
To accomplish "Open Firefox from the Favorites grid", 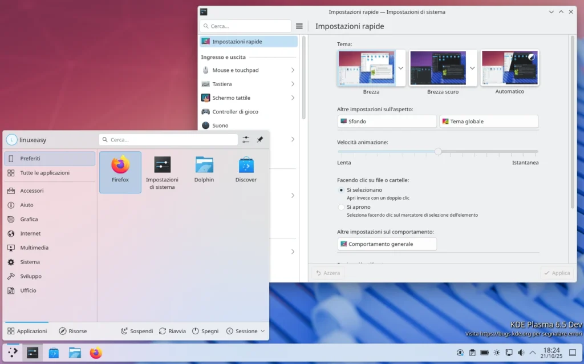I will point(120,168).
